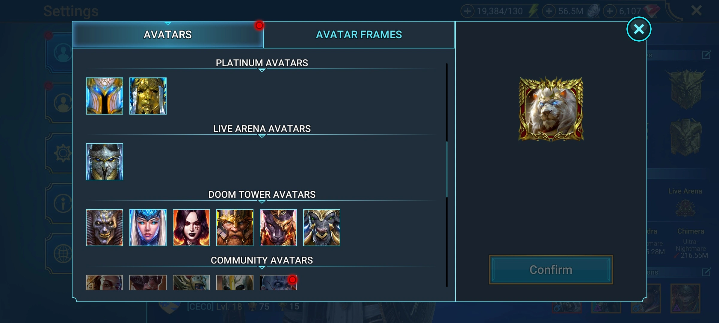Choose the golden mask platinum avatar
This screenshot has height=323, width=719.
[x=148, y=96]
